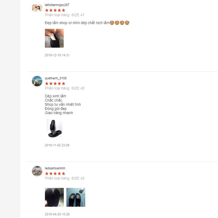Open lethidiemngoc267's profile avatar
The image size is (218, 218).
coord(37,8)
